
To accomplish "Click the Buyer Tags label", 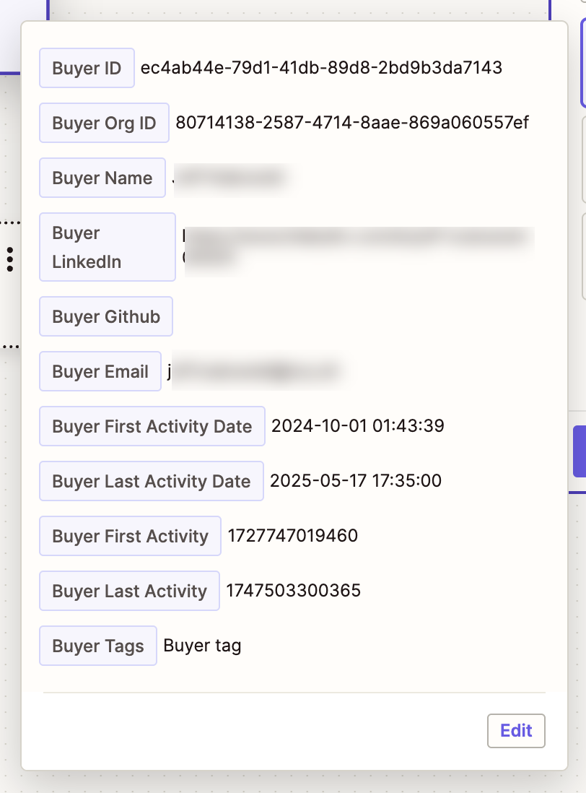I will coord(98,646).
